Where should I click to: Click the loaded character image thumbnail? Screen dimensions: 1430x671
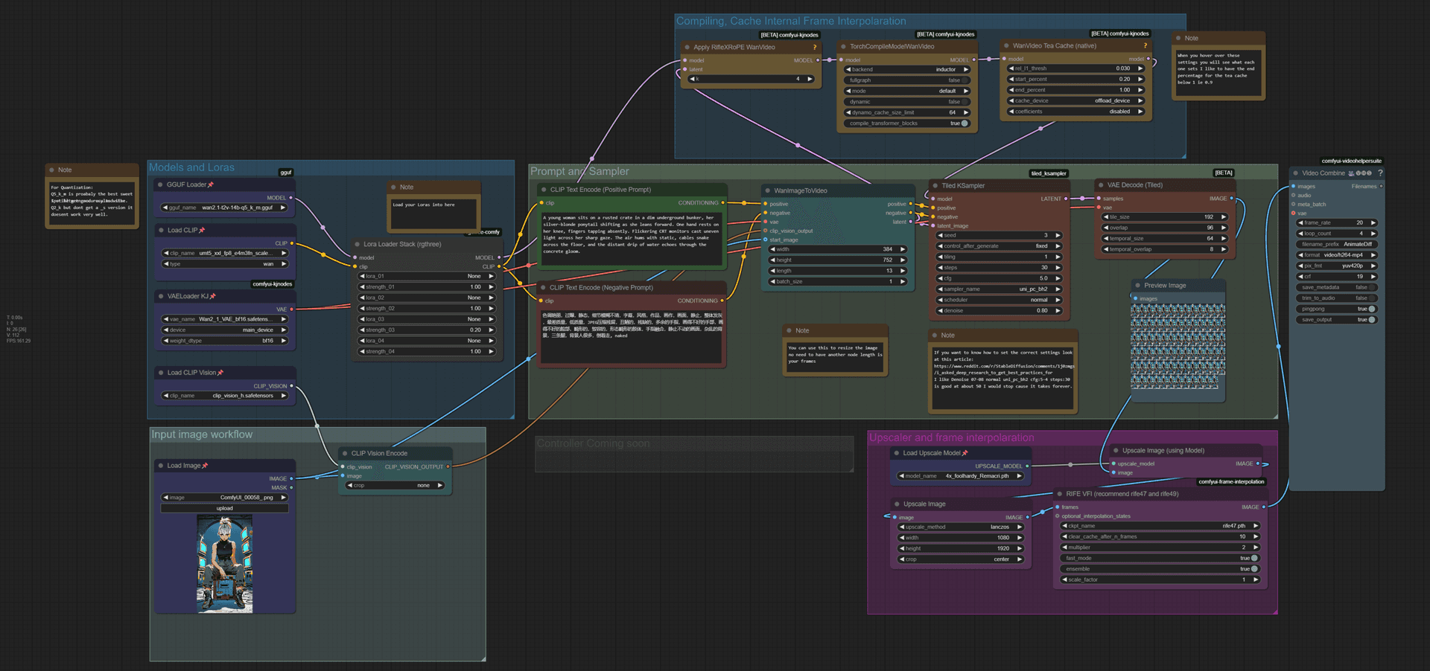(x=225, y=564)
